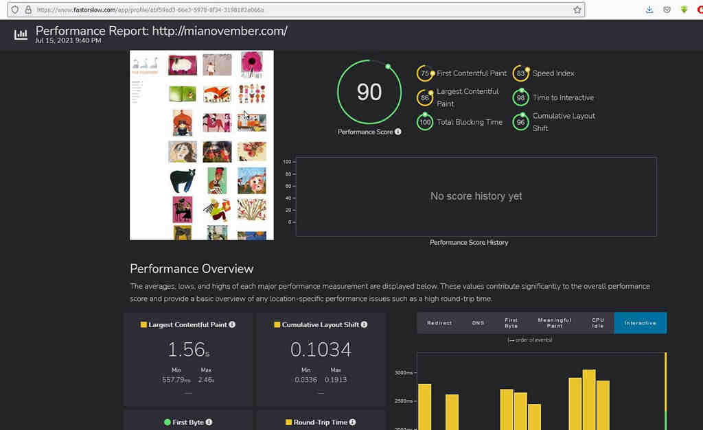703x430 pixels.
Task: Click the Performance Score History chart area
Action: (476, 196)
